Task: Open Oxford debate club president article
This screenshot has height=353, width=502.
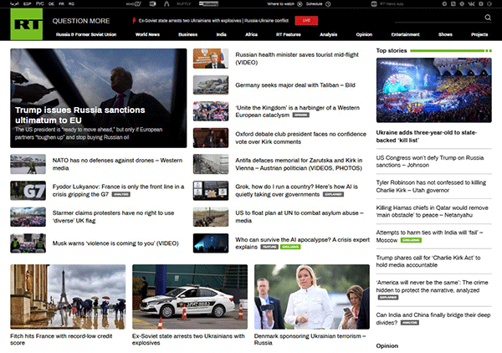Action: coord(300,138)
